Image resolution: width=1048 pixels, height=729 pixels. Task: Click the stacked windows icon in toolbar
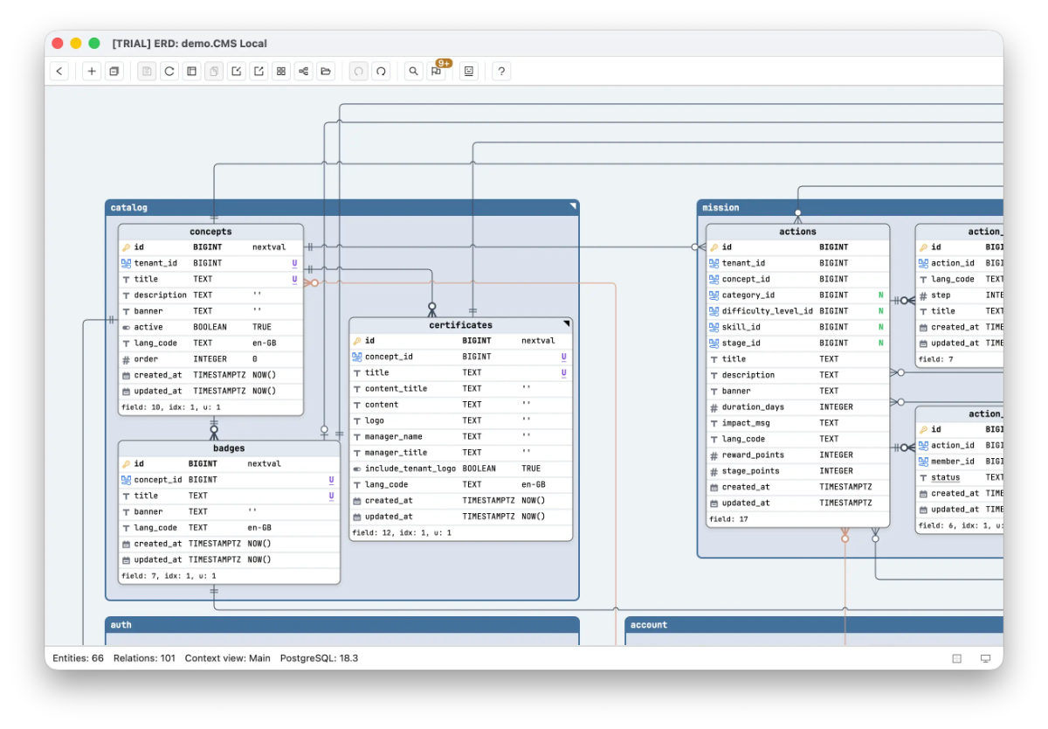pyautogui.click(x=114, y=72)
